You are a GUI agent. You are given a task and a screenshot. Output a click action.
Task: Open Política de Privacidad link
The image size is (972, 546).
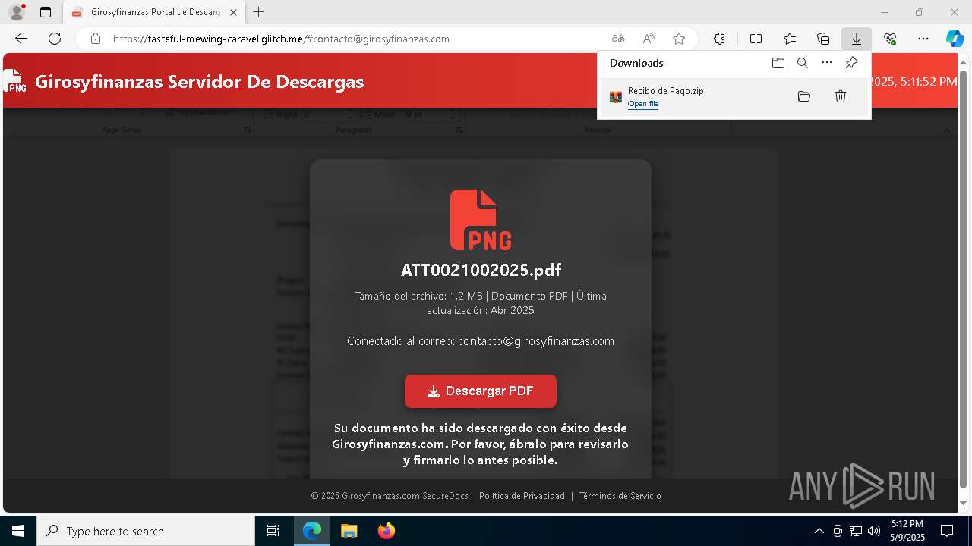click(522, 496)
